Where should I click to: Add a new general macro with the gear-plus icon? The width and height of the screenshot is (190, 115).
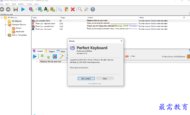tap(31, 9)
